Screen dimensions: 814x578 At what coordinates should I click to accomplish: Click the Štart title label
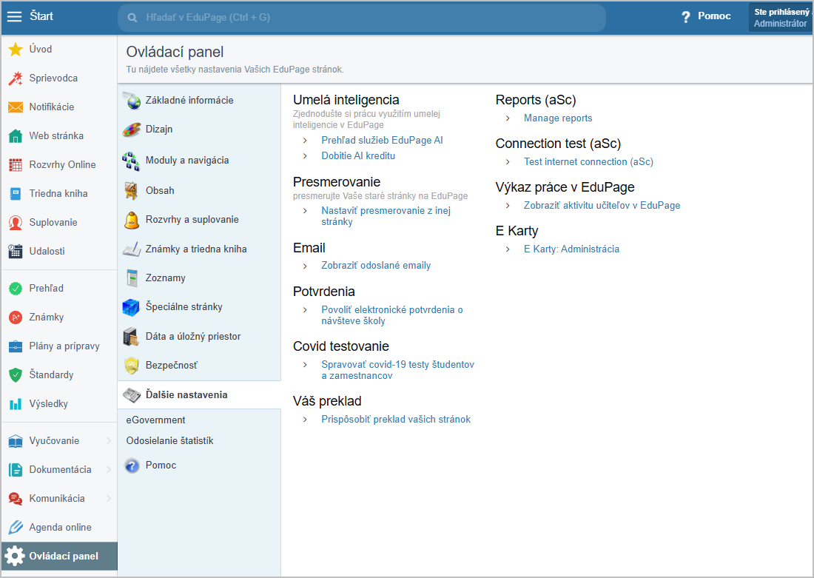coord(41,16)
